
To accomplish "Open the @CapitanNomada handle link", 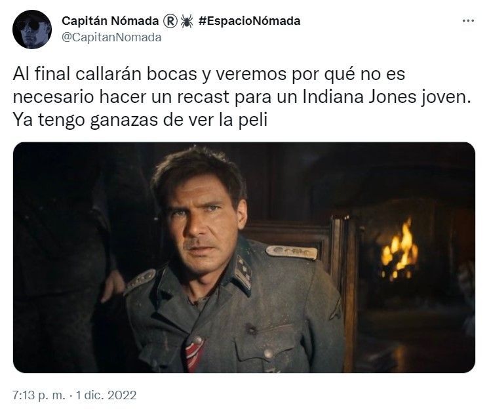I will coord(111,37).
